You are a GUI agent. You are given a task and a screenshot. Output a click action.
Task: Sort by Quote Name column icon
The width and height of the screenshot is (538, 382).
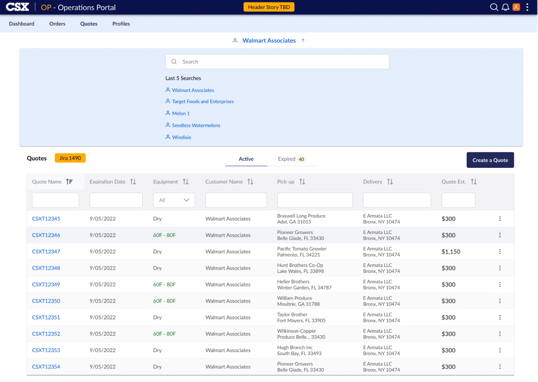[x=69, y=181]
